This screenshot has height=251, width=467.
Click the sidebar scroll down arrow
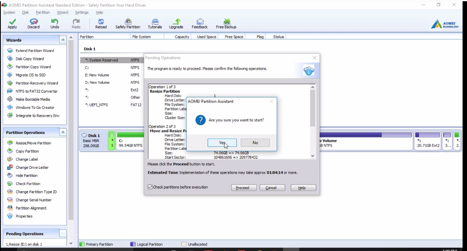pyautogui.click(x=71, y=243)
